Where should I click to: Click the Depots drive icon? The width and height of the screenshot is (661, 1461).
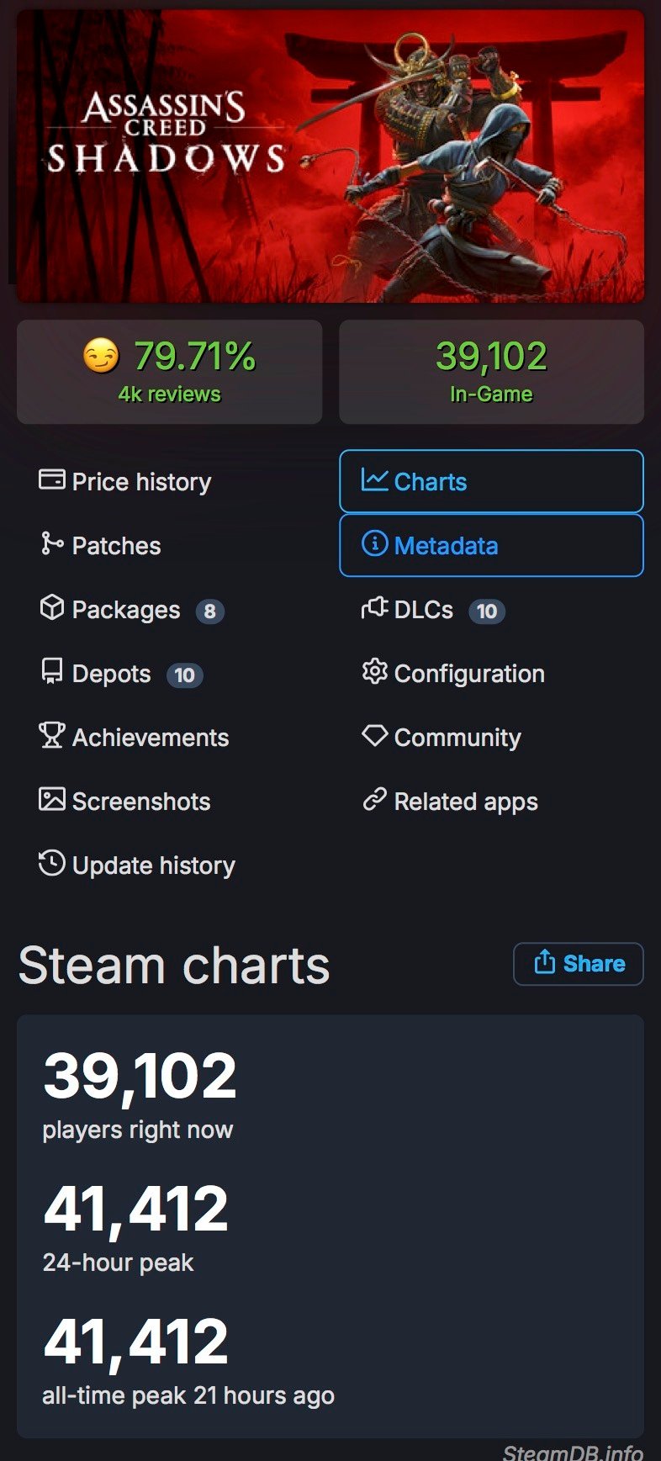click(52, 671)
